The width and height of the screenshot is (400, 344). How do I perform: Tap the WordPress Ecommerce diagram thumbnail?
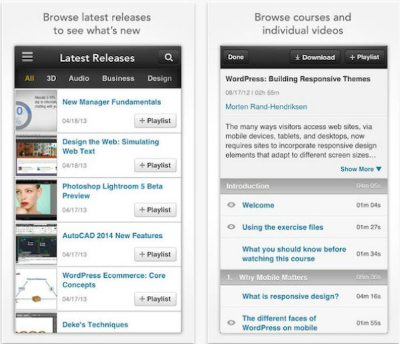point(36,289)
